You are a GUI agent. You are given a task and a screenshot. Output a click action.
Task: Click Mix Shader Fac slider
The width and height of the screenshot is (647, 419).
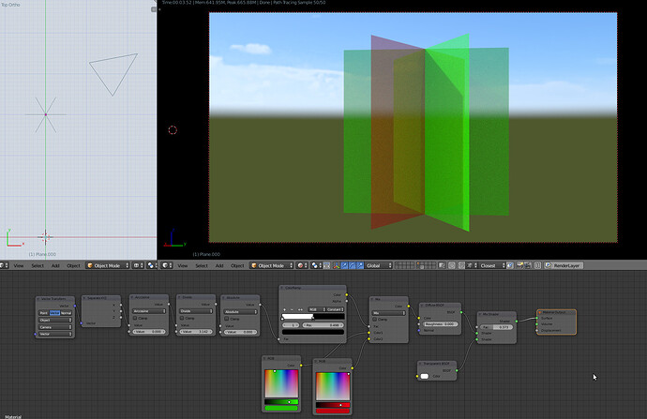497,327
